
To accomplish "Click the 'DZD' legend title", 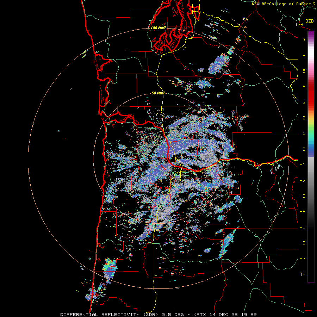I will pos(310,21).
